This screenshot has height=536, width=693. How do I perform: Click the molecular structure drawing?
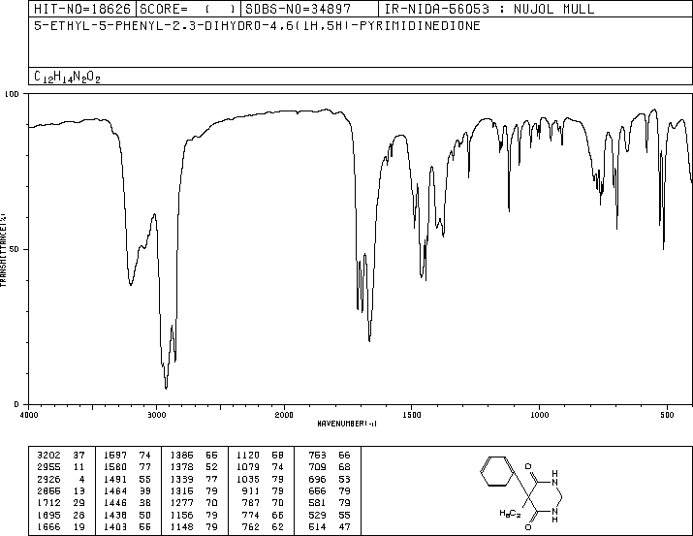coord(521,492)
